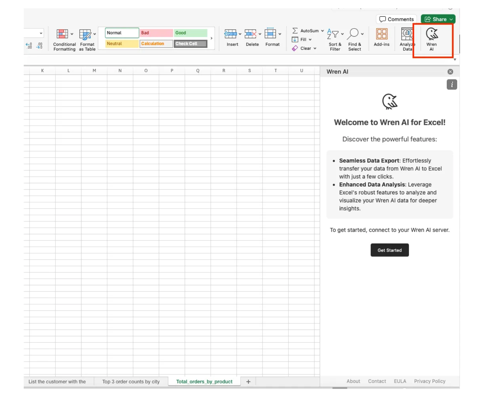
Task: Click the AutoSum sigma icon
Action: (x=295, y=30)
